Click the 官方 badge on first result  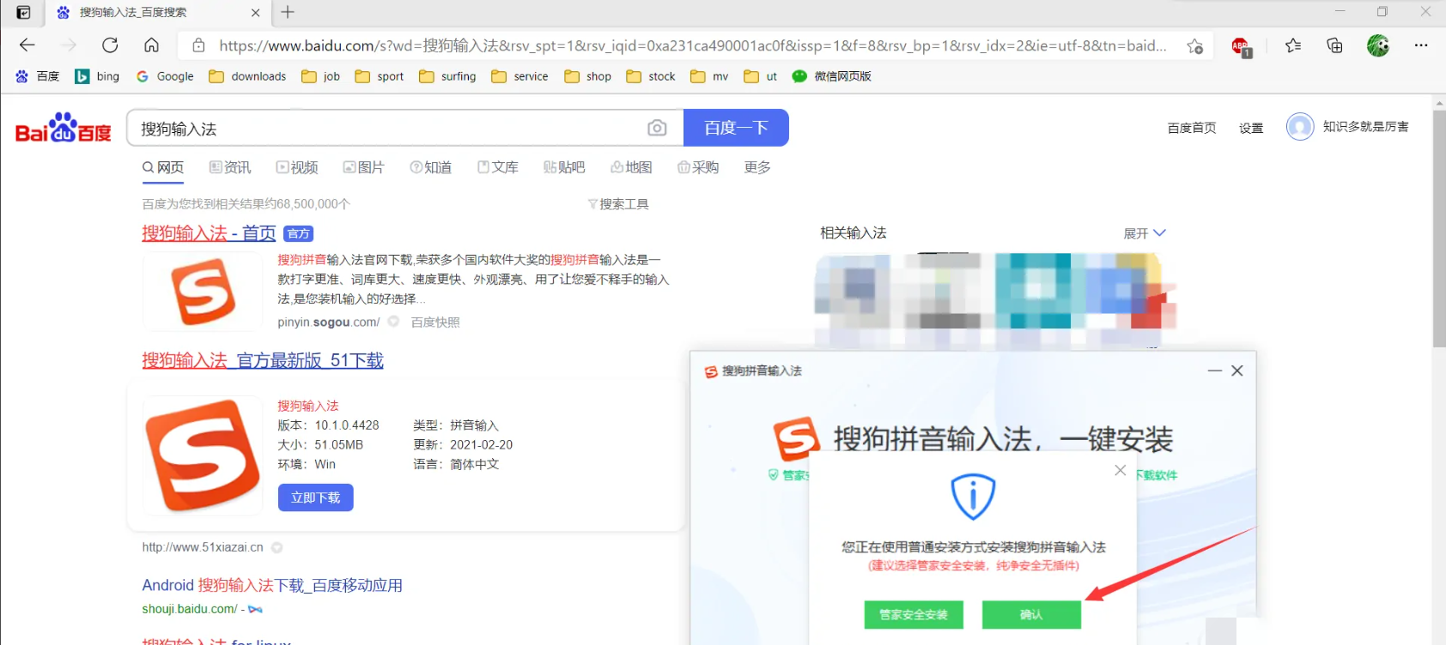coord(298,233)
